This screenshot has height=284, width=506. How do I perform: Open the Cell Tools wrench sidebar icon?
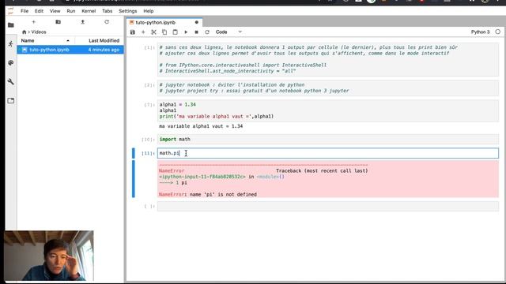pyautogui.click(x=11, y=81)
